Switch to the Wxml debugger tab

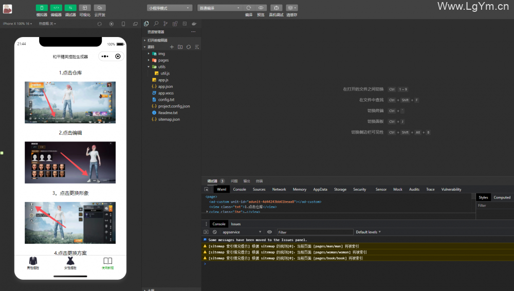point(221,189)
